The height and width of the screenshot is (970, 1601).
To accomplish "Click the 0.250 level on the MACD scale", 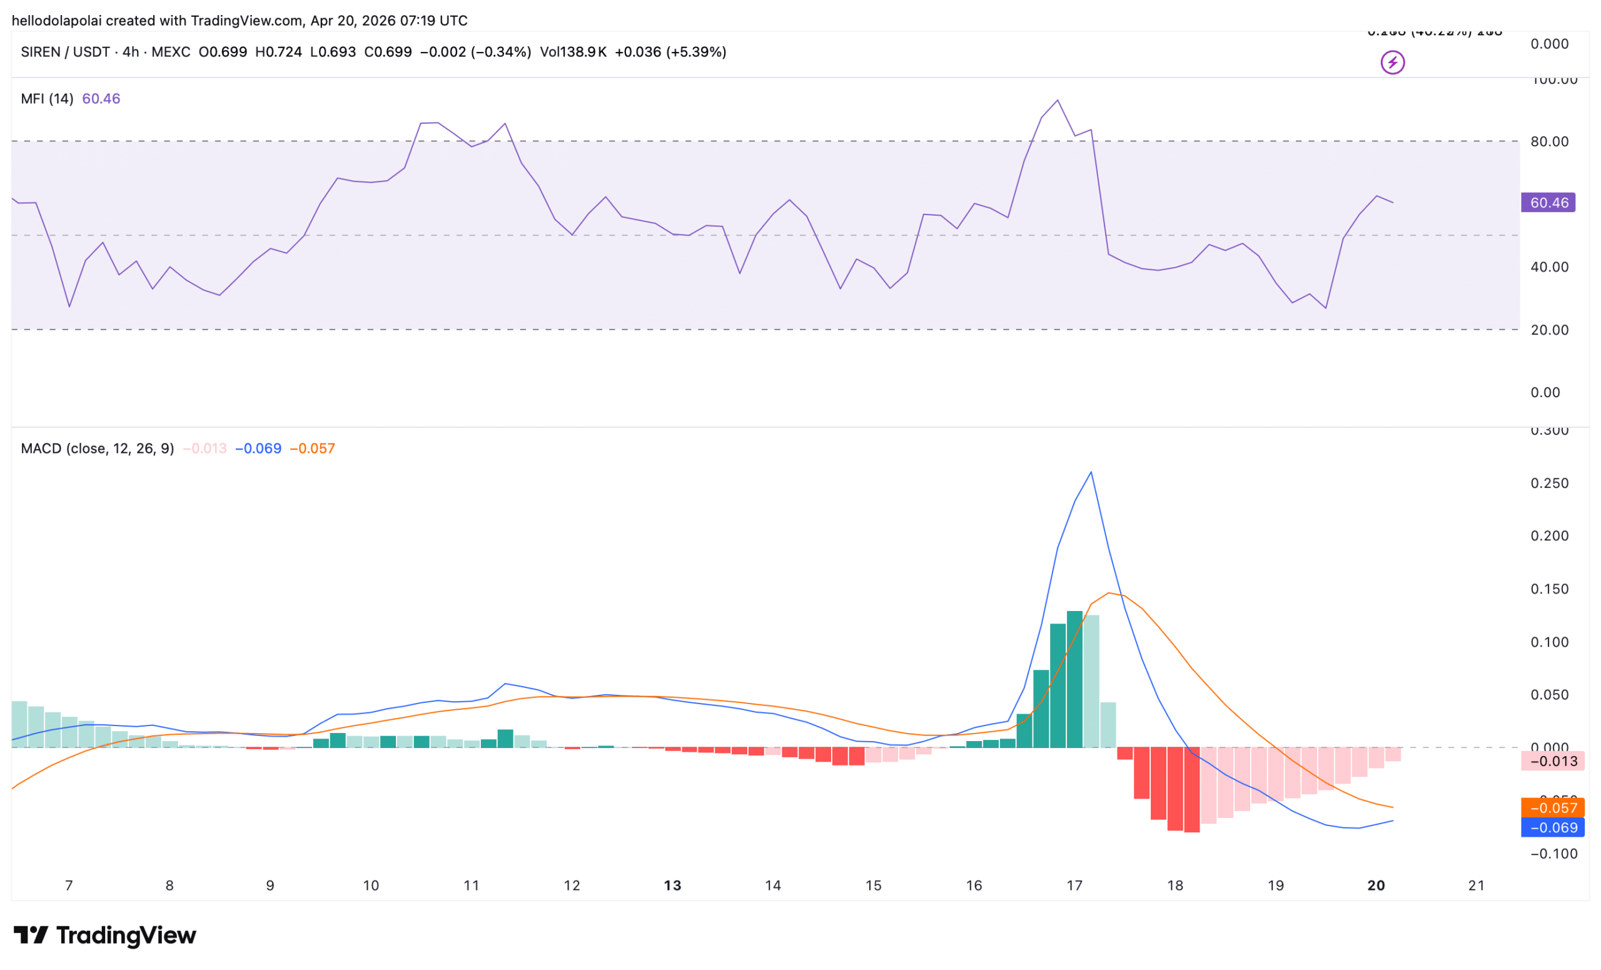I will (1549, 483).
